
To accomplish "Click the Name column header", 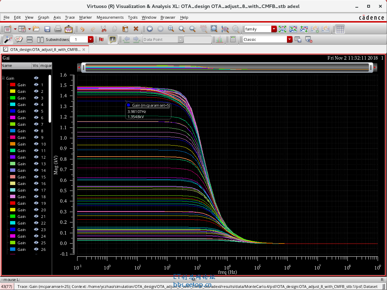I will point(16,65).
